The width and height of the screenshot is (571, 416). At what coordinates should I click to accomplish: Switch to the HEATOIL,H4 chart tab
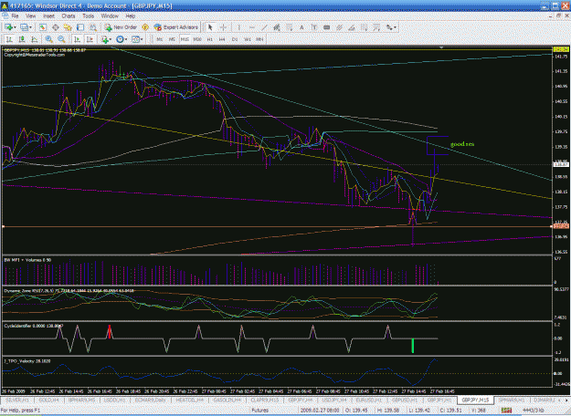(190, 400)
